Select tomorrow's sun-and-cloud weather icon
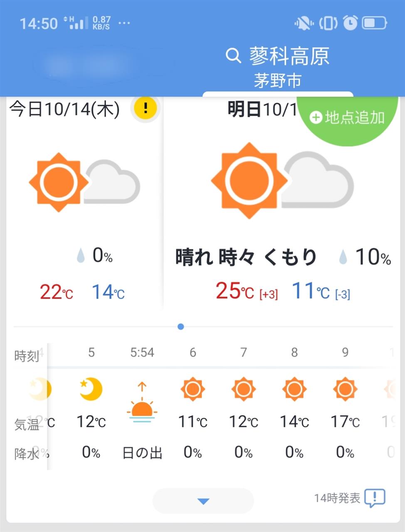The width and height of the screenshot is (405, 532). 282,180
